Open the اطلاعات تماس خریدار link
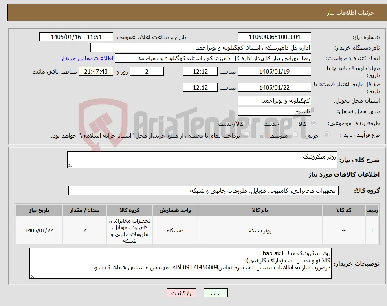387x306 pixels. pyautogui.click(x=87, y=58)
